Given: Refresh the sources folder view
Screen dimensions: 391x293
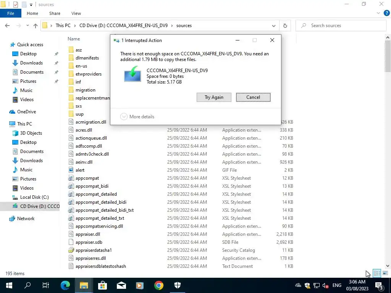Looking at the screenshot, I should coord(285,26).
